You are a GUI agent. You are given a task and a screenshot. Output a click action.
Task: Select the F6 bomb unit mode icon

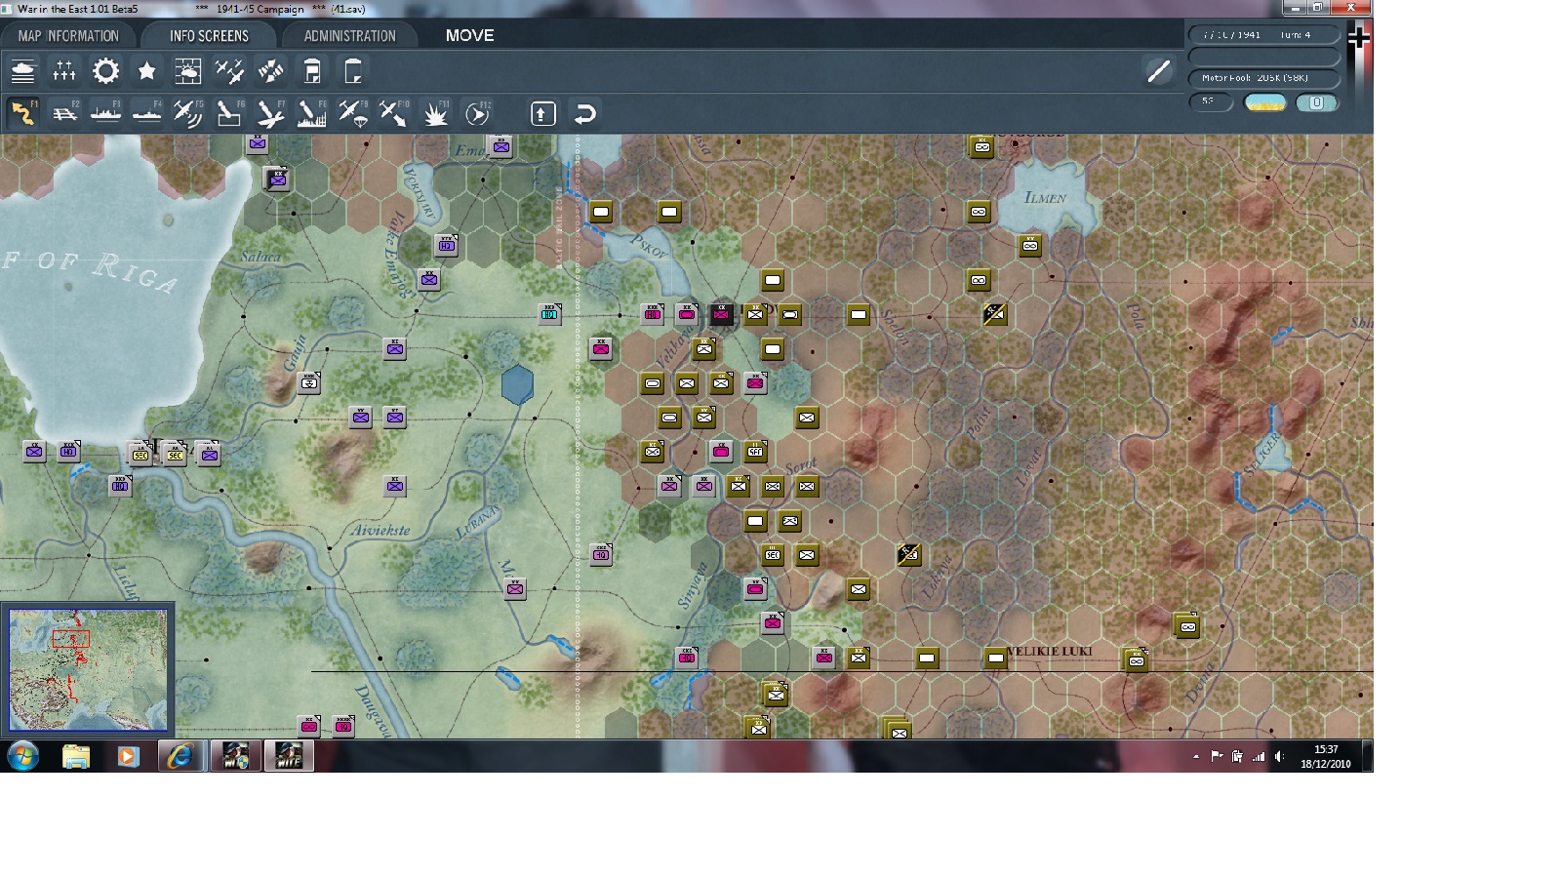pos(229,113)
